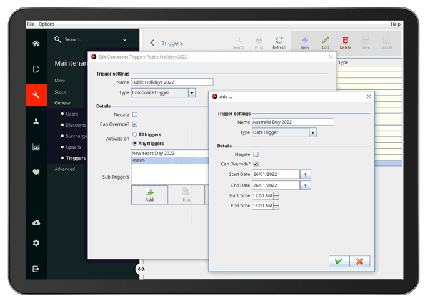Viewport: 430px width, 306px height.
Task: Select Surcharges in General submenu
Action: point(76,136)
